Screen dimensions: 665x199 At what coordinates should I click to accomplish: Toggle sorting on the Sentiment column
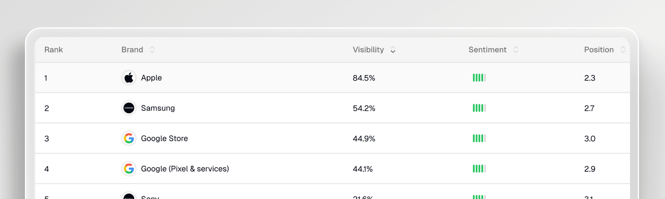pos(515,49)
